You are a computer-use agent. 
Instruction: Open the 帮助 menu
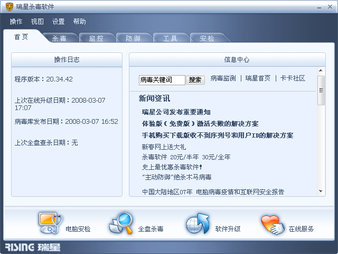(79, 21)
